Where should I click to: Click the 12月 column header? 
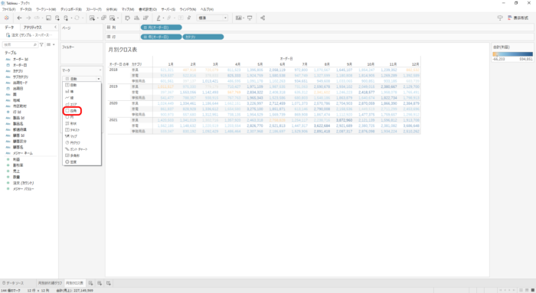pos(415,64)
